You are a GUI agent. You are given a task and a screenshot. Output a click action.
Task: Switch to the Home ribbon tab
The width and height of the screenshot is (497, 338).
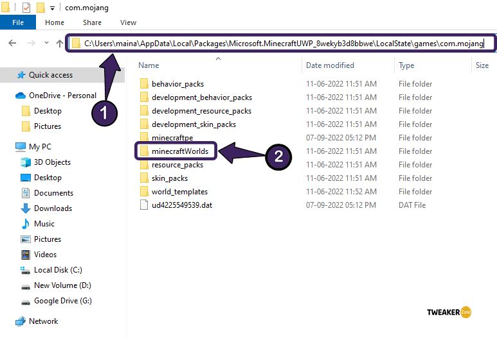[55, 22]
